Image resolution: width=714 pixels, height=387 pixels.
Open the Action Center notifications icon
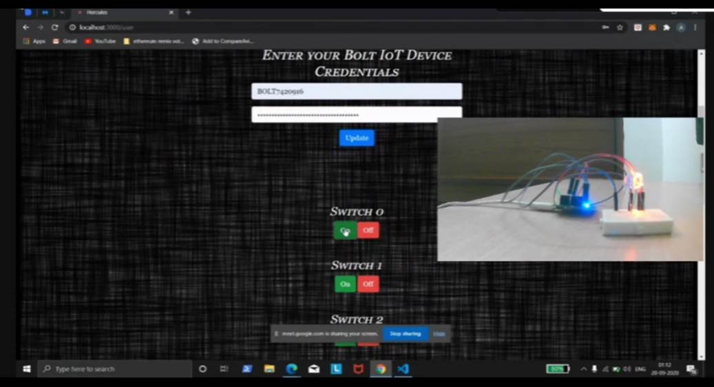click(x=691, y=369)
